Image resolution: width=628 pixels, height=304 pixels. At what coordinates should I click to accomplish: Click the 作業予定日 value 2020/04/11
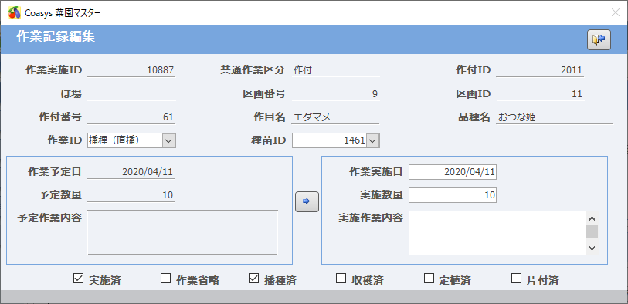[131, 172]
